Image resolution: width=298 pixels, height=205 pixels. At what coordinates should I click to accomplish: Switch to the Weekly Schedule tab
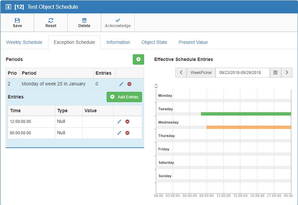pyautogui.click(x=24, y=42)
